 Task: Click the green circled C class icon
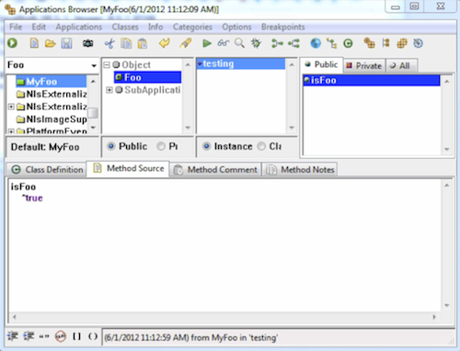click(x=348, y=43)
